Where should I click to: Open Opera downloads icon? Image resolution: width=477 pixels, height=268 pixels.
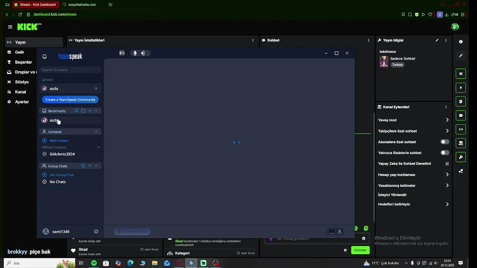coord(446,15)
